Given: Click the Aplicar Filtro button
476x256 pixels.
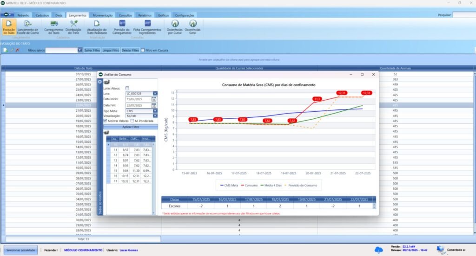Looking at the screenshot, I should click(130, 126).
